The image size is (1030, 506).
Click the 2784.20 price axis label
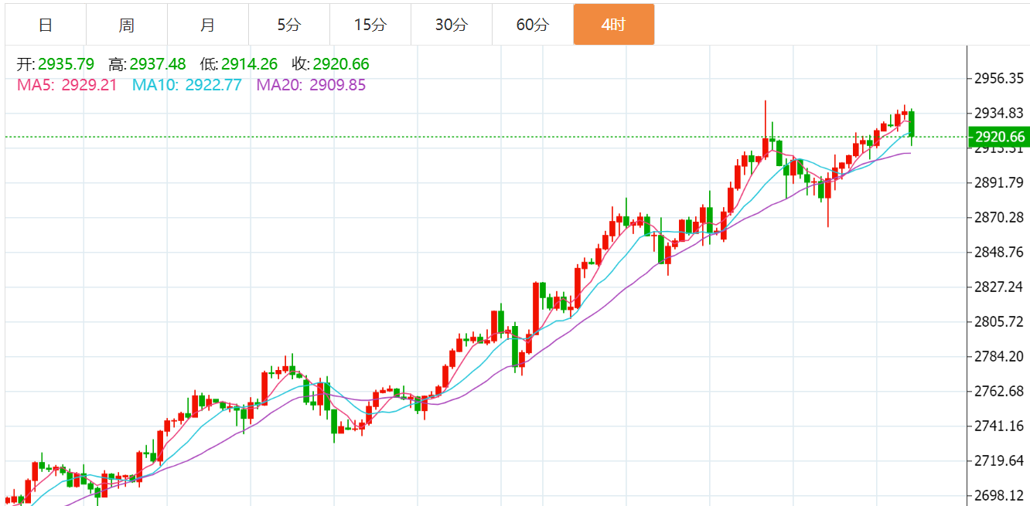1000,357
